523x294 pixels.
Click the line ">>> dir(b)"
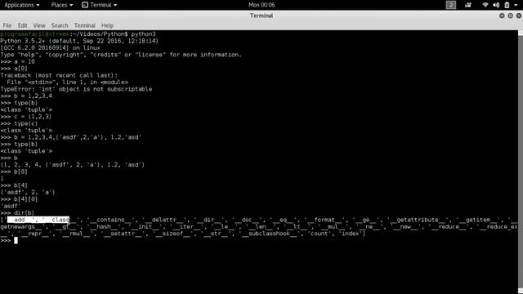[x=17, y=213]
